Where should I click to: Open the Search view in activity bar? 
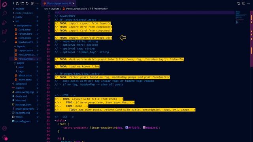(x=4, y=13)
